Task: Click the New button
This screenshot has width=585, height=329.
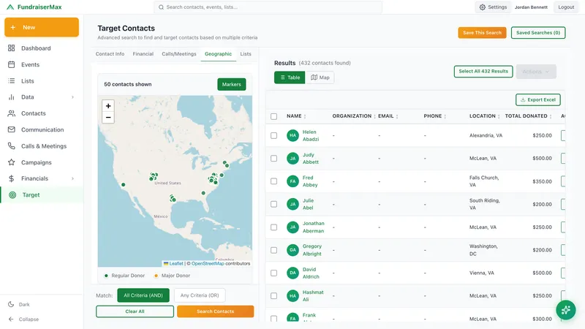Action: [42, 27]
